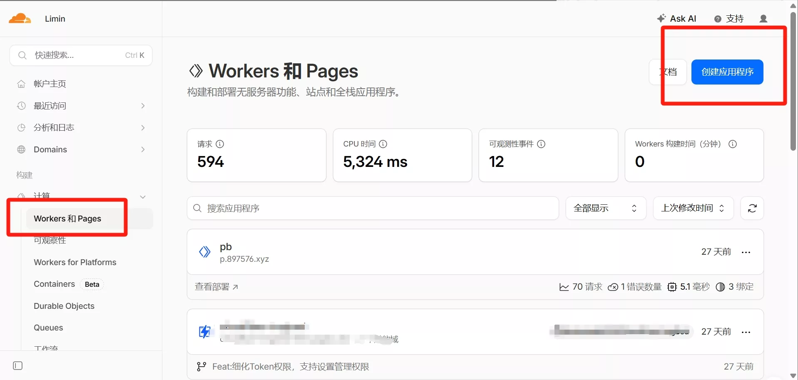The image size is (798, 380).
Task: Click the Feat:细化Token权限 commit text
Action: click(291, 367)
